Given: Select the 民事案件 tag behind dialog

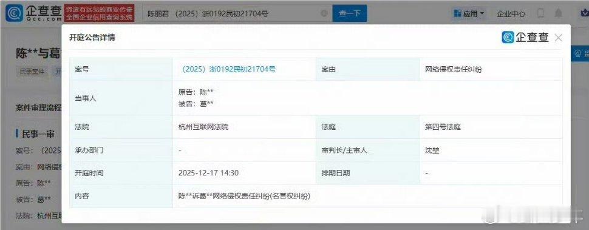Looking at the screenshot, I should click(x=32, y=71).
